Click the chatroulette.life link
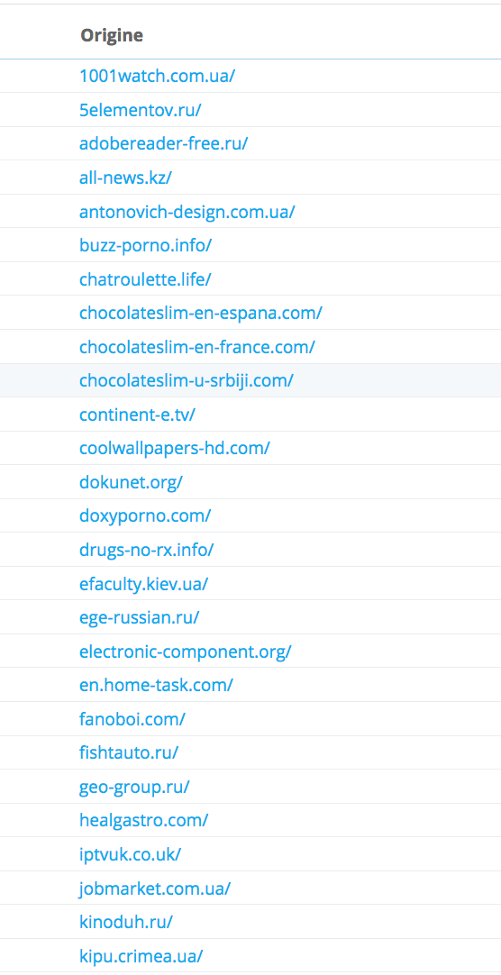Screen dimensions: 501x975 (145, 279)
